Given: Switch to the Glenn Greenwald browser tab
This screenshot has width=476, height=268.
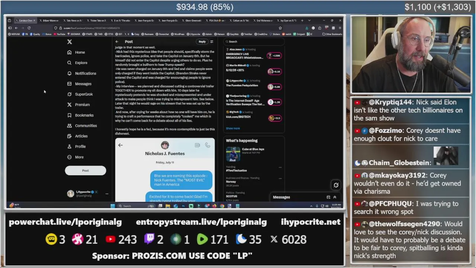Looking at the screenshot, I should point(192,20).
